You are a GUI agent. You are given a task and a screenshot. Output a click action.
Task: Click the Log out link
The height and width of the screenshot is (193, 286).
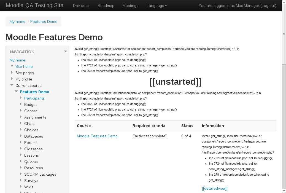[268, 6]
